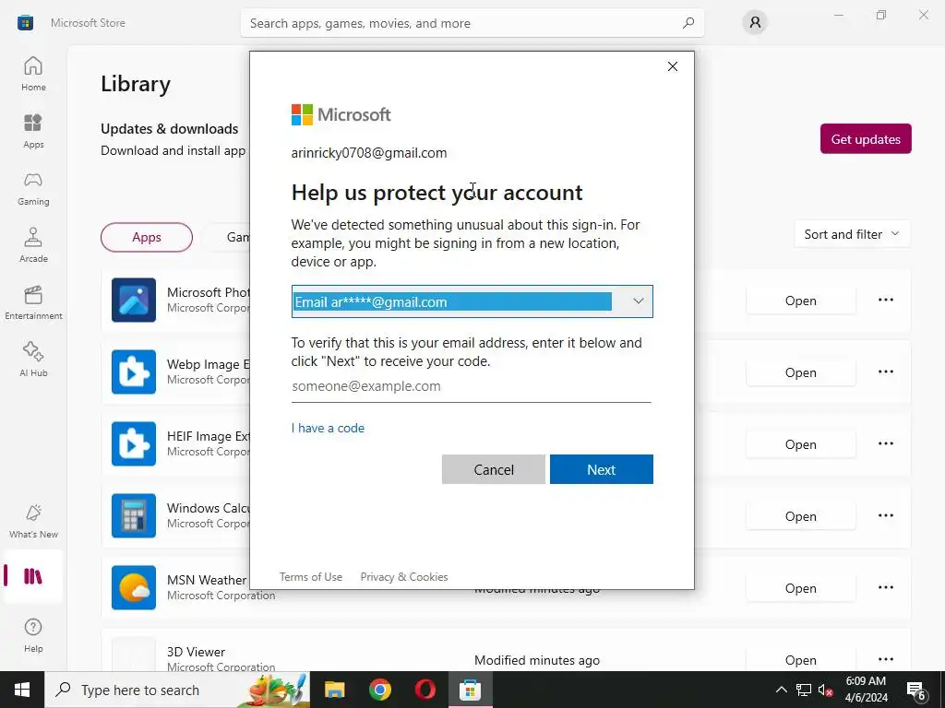Open more options for Microsoft Photos row

(x=885, y=300)
